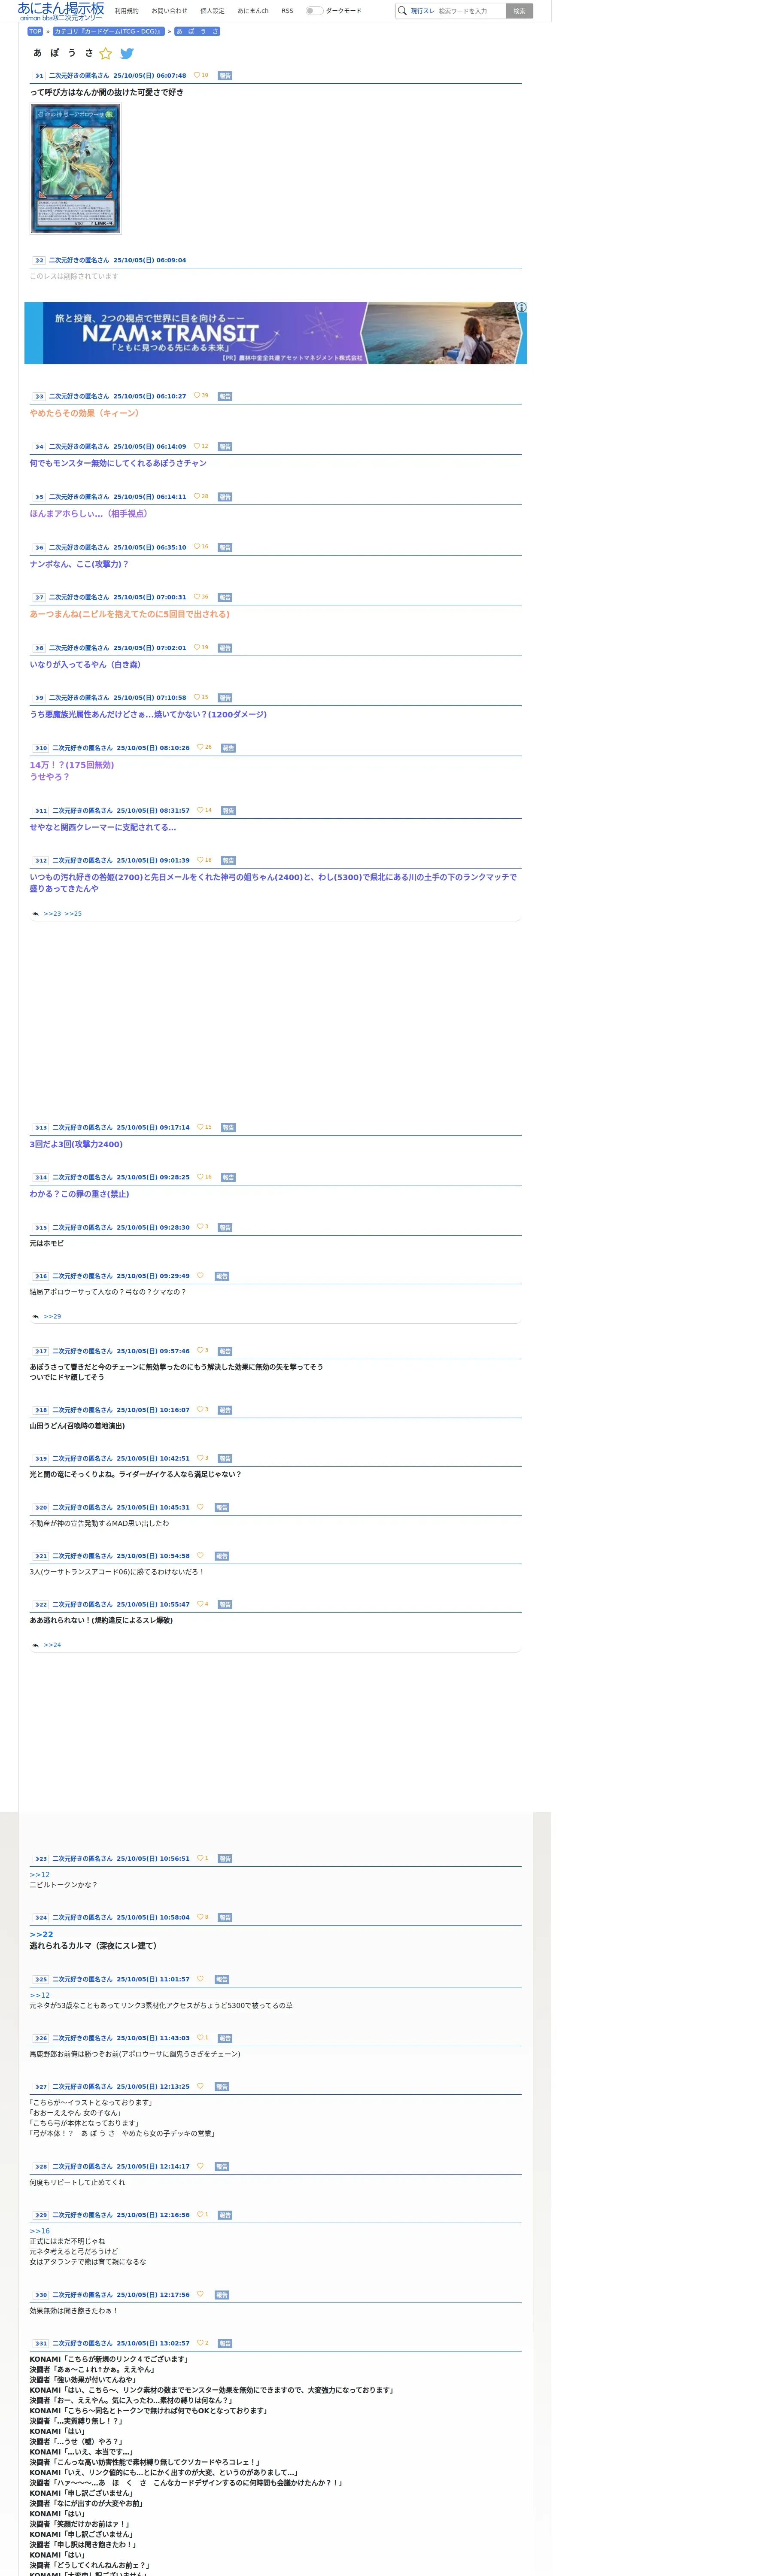Viewport: 778px width, 2576px height.
Task: Like post 14 with its heart icon
Action: (x=200, y=1177)
